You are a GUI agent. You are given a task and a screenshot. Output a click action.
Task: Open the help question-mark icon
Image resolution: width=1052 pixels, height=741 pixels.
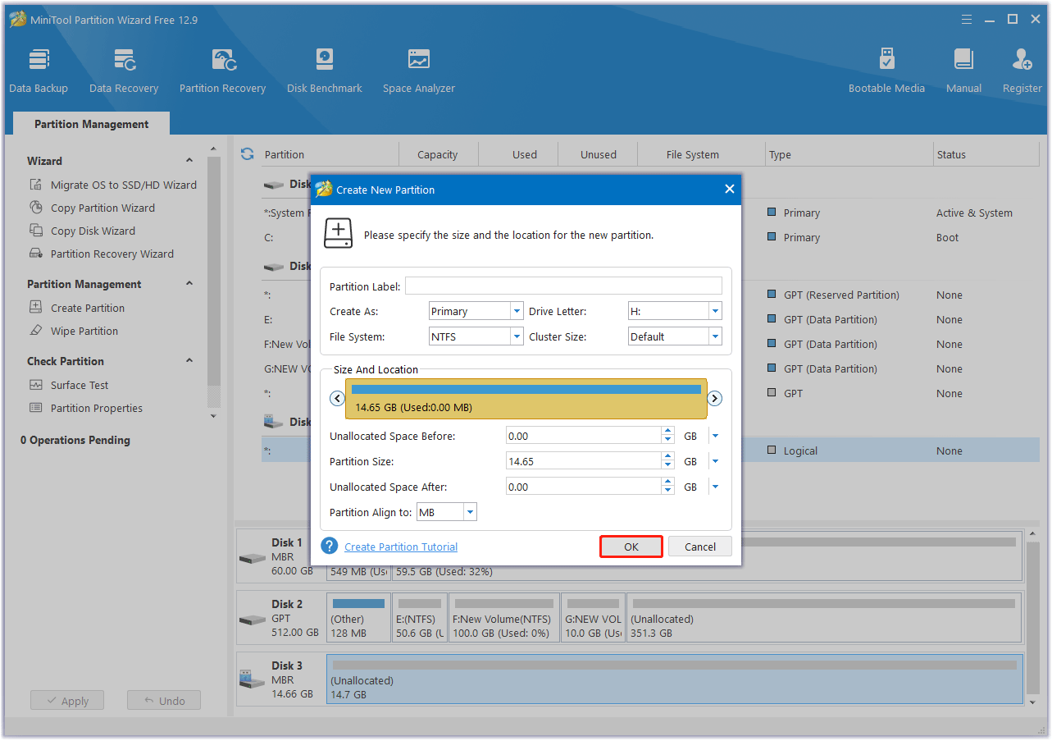click(330, 547)
